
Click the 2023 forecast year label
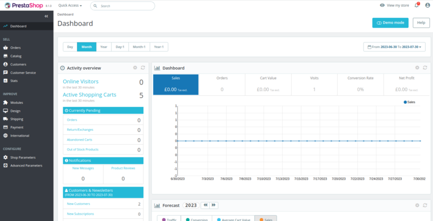(191, 206)
